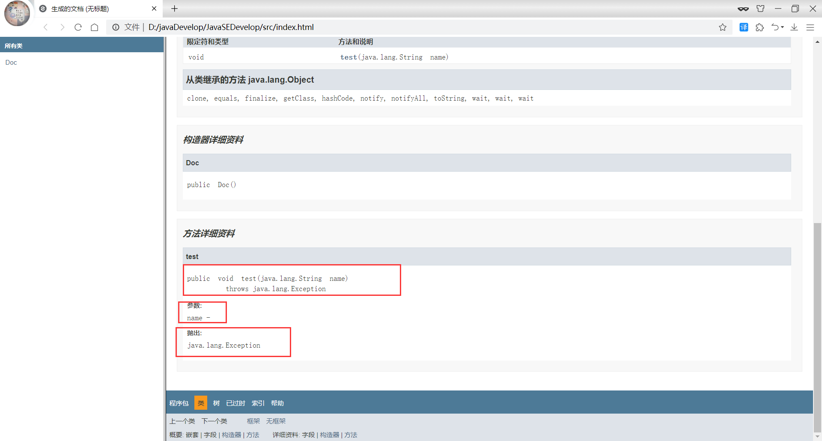Click the 框架 frames link
The image size is (822, 441).
(x=253, y=421)
